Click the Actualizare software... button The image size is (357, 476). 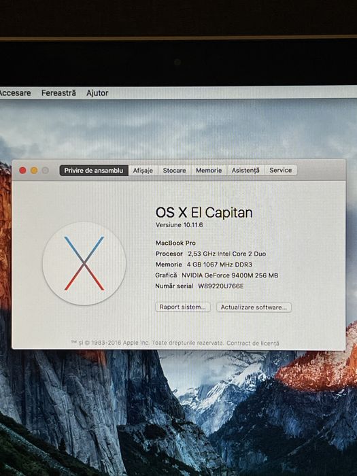click(x=254, y=307)
